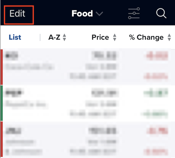The height and width of the screenshot is (158, 175).
Task: Click the A-Z sort arrows icon
Action: tap(64, 37)
